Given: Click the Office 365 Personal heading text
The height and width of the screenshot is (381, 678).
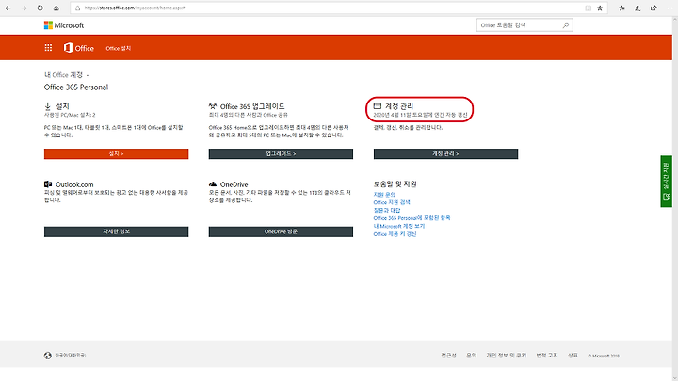Looking at the screenshot, I should click(76, 87).
